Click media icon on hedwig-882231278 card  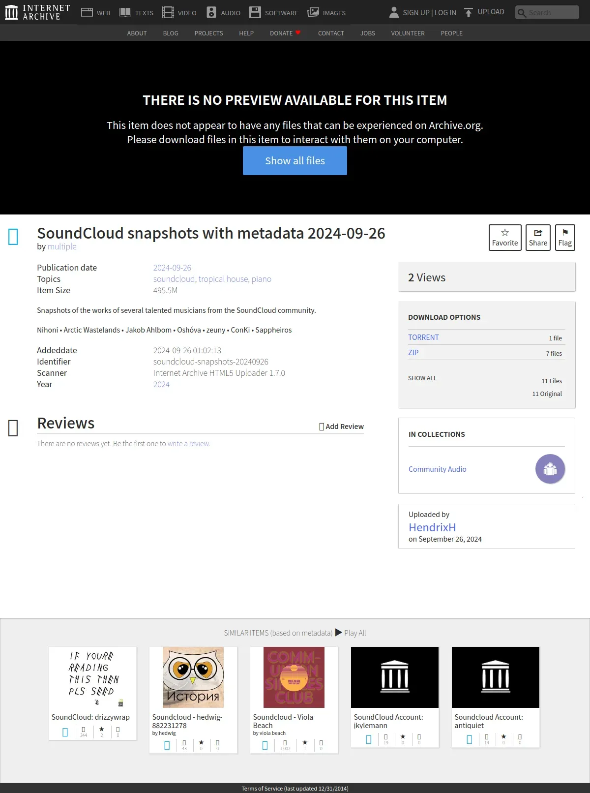coord(167,745)
